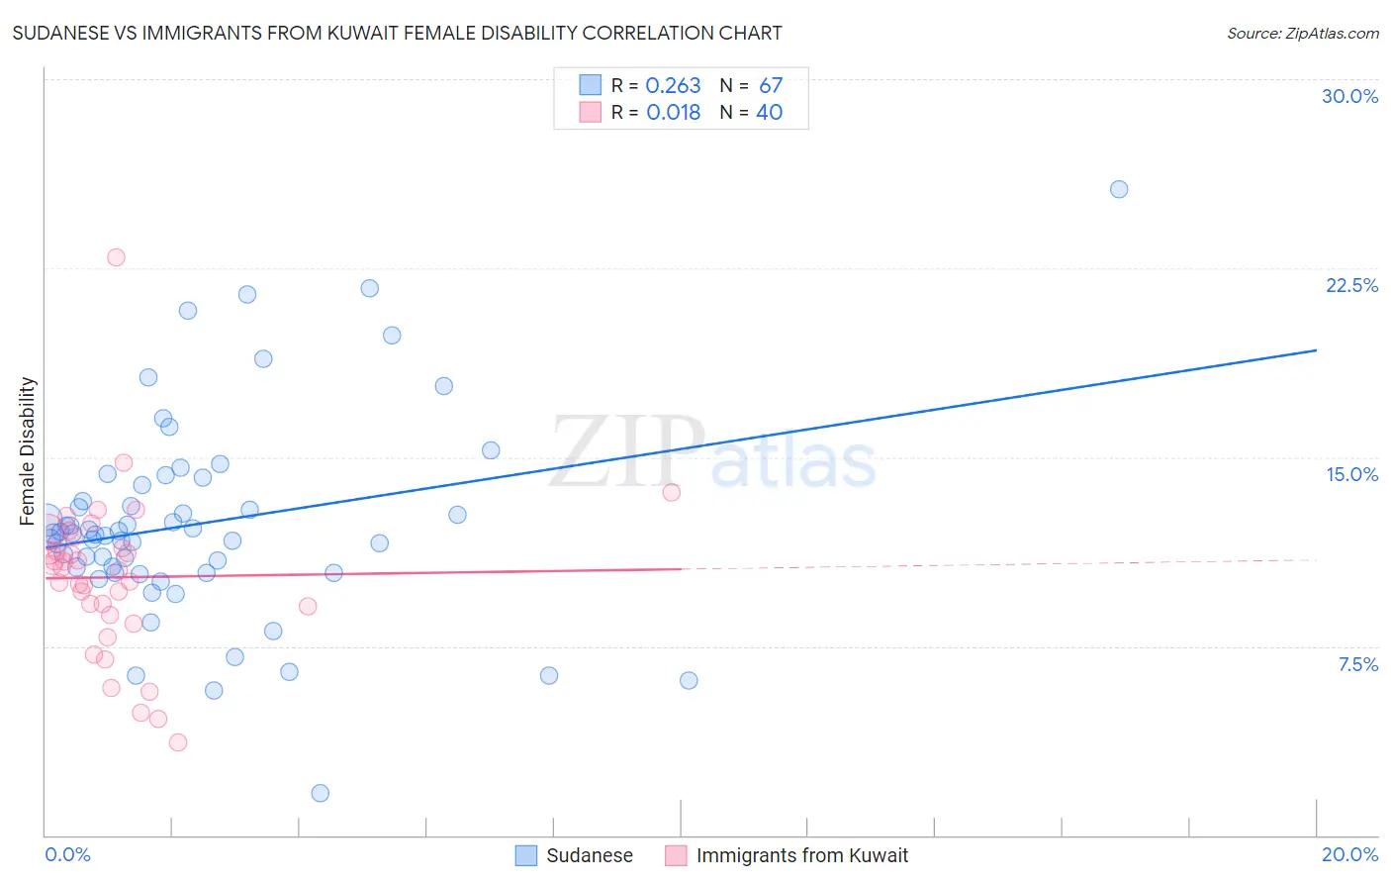Click the 7.5% y-axis tick label

tap(1357, 664)
